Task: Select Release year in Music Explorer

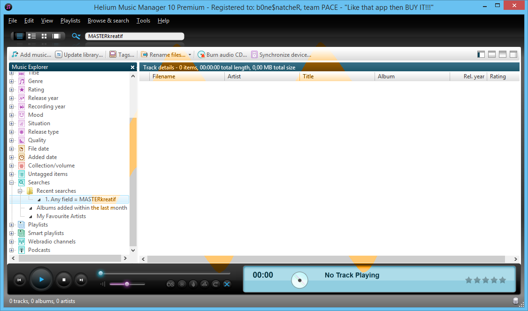Action: [x=43, y=98]
